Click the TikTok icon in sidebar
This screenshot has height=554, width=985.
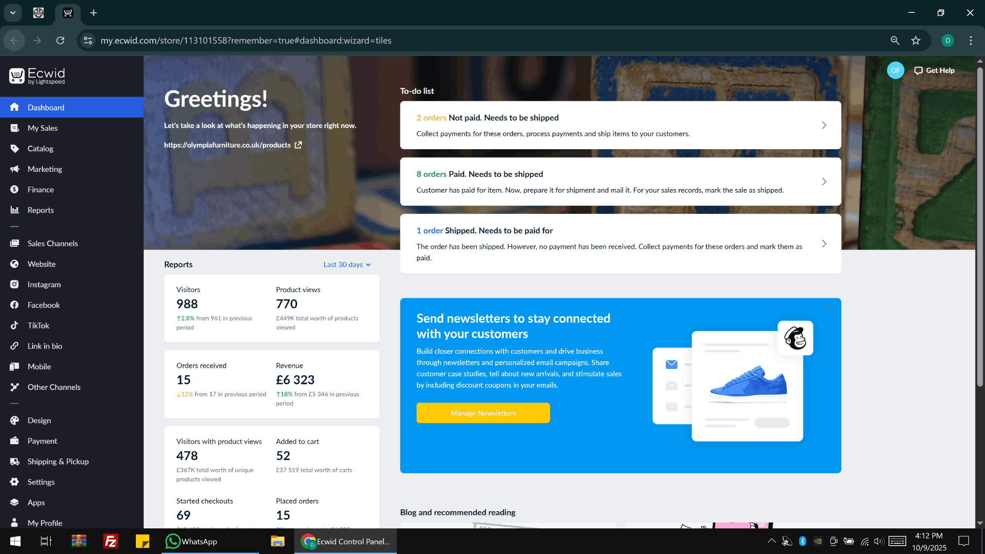pyautogui.click(x=15, y=326)
